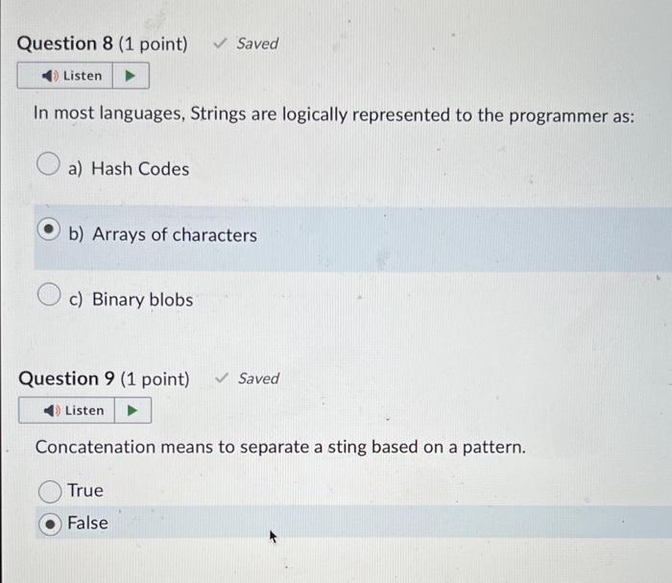
Task: Choose the Binary blobs radio option
Action: click(x=49, y=294)
